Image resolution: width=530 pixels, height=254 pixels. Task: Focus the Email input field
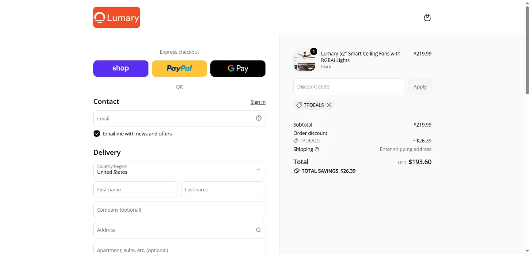pyautogui.click(x=179, y=119)
